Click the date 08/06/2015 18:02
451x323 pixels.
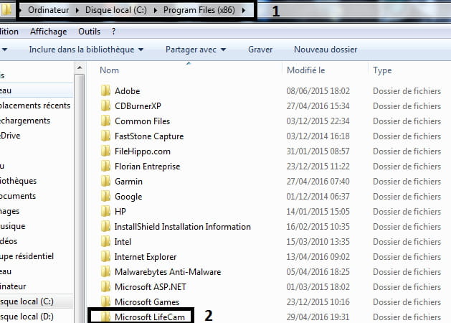[318, 91]
